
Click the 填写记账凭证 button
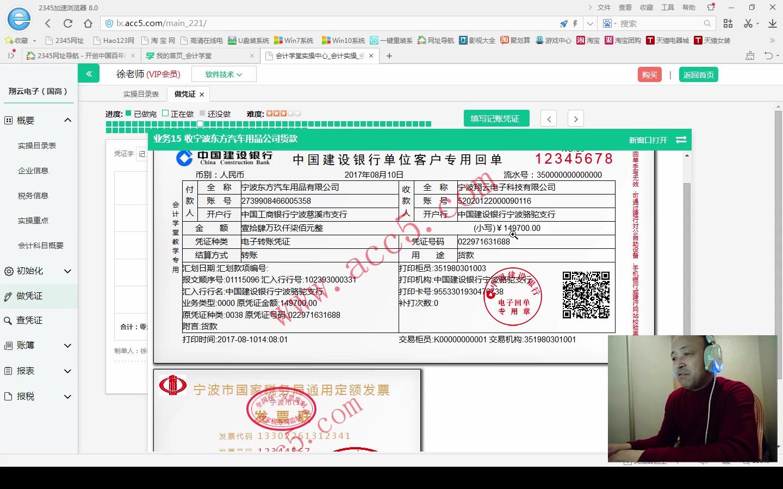point(495,118)
